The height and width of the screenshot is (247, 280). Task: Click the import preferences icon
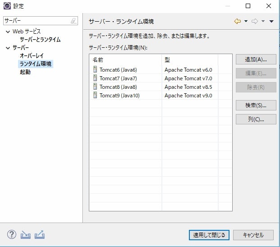point(26,235)
